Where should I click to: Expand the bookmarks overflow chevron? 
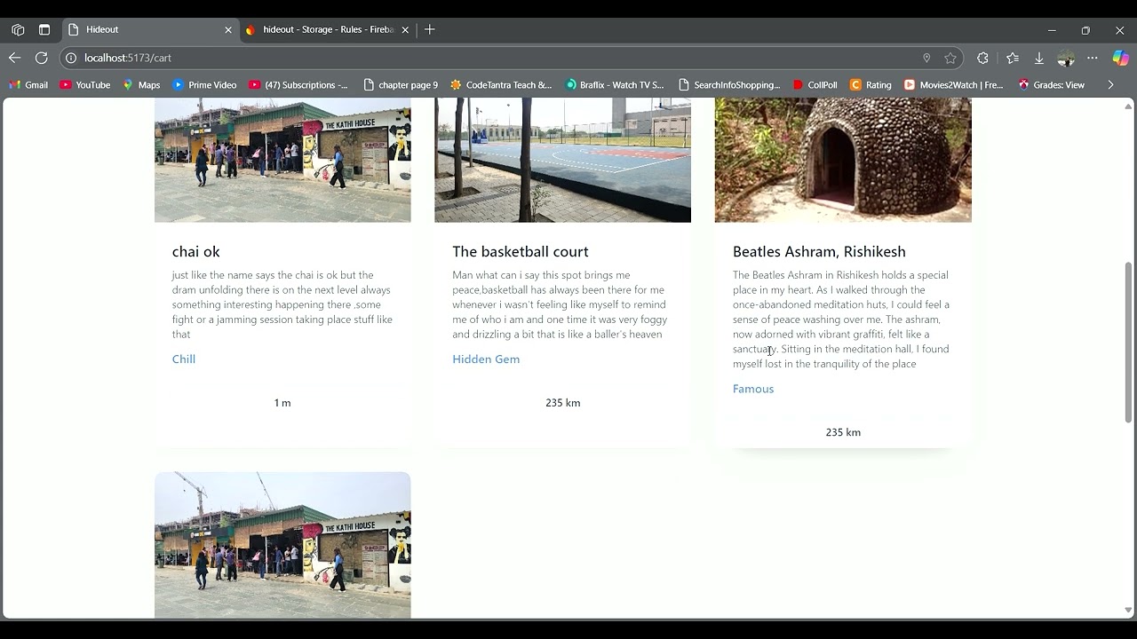point(1110,84)
